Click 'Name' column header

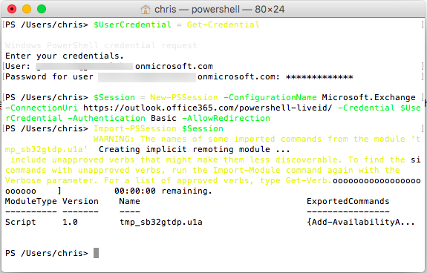[130, 201]
